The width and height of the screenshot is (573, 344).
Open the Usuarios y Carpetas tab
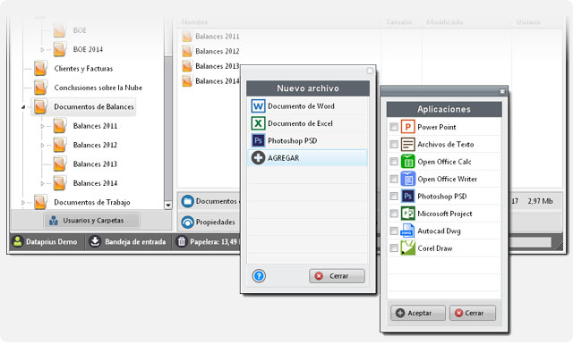pyautogui.click(x=91, y=221)
